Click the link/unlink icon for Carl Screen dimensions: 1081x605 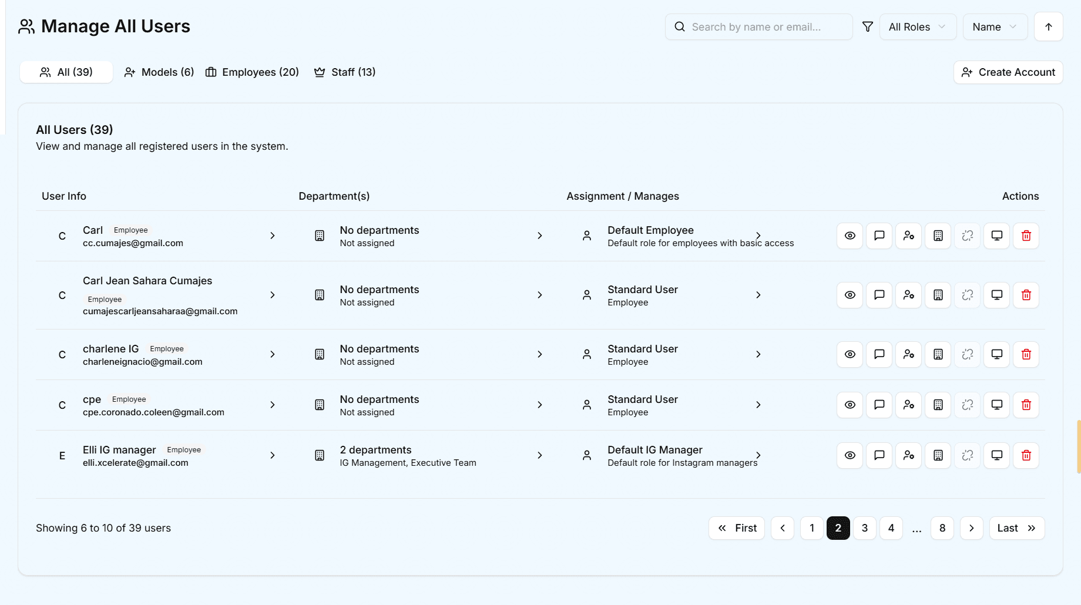968,236
